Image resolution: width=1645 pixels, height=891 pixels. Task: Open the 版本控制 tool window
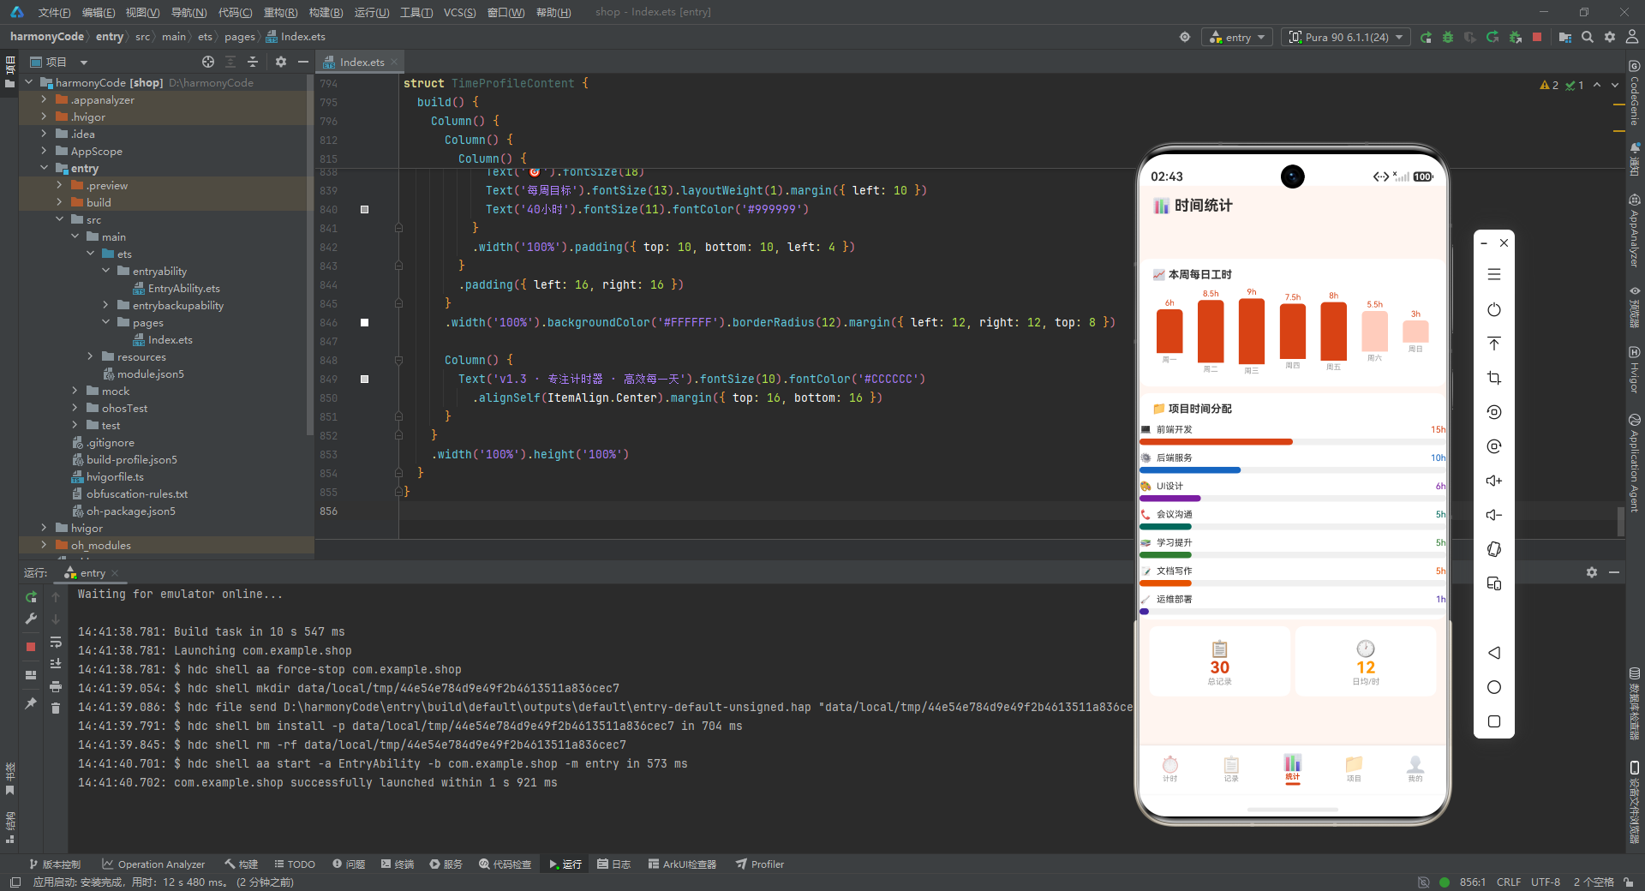tap(54, 864)
